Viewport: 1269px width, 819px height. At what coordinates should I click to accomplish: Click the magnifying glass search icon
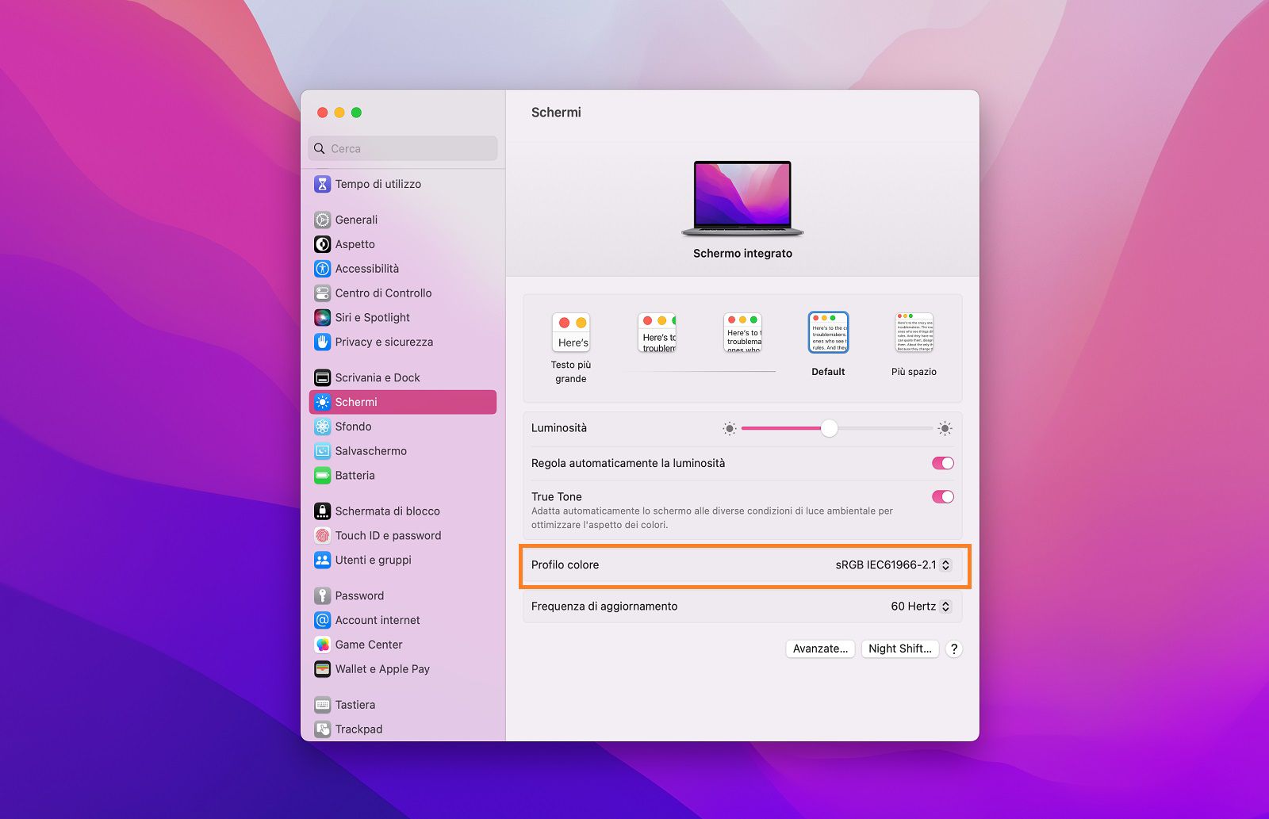click(x=320, y=148)
